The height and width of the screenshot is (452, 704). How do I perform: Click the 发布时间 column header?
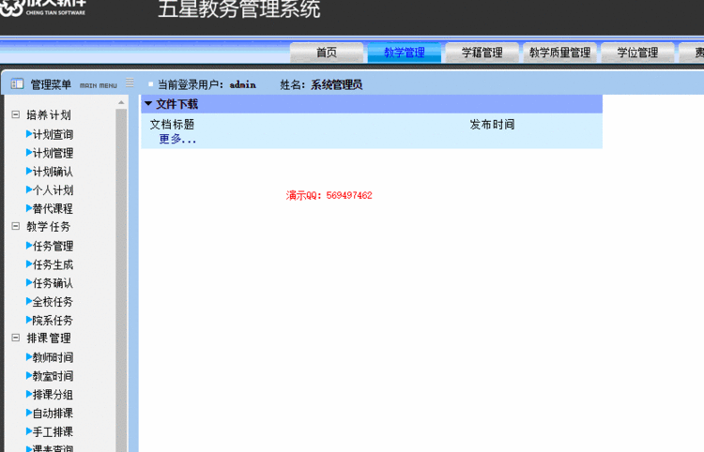coord(492,124)
